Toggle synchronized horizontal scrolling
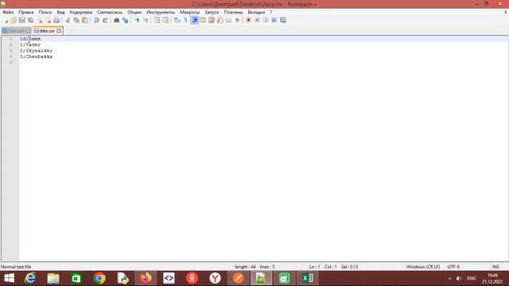Image resolution: width=509 pixels, height=286 pixels. 165,21
